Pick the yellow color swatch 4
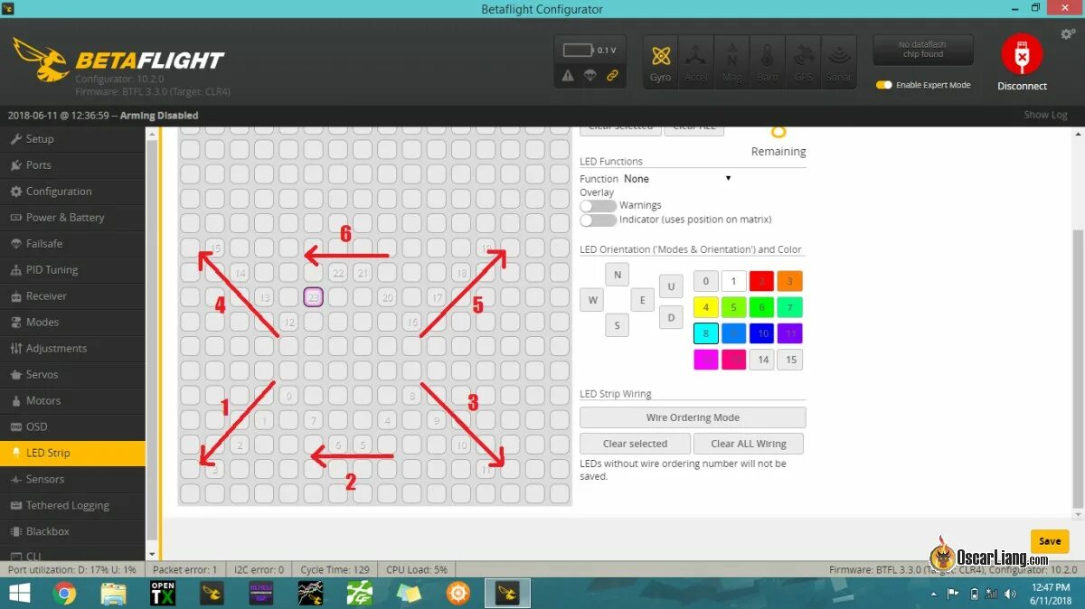This screenshot has width=1085, height=609. coord(706,307)
